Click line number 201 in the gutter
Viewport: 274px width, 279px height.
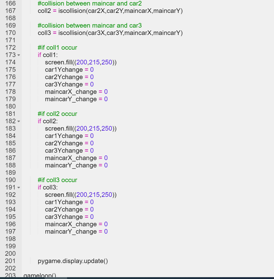pyautogui.click(x=10, y=261)
